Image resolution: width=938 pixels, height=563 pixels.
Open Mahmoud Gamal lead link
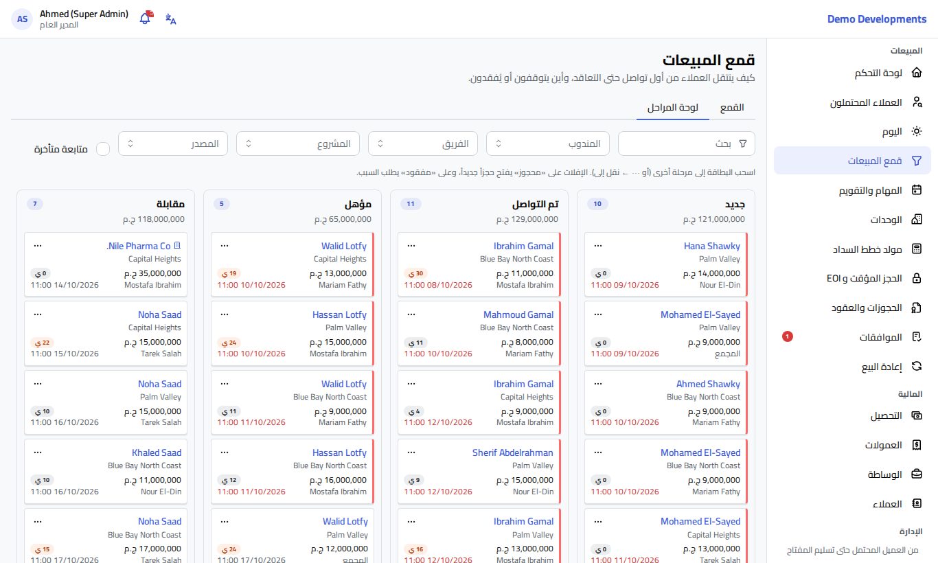point(518,314)
